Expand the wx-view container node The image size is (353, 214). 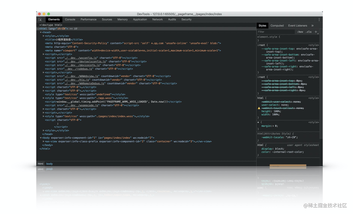[44, 141]
